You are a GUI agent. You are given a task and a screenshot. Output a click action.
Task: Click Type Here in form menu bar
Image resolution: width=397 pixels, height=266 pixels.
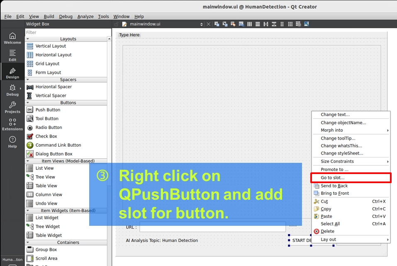pos(129,35)
